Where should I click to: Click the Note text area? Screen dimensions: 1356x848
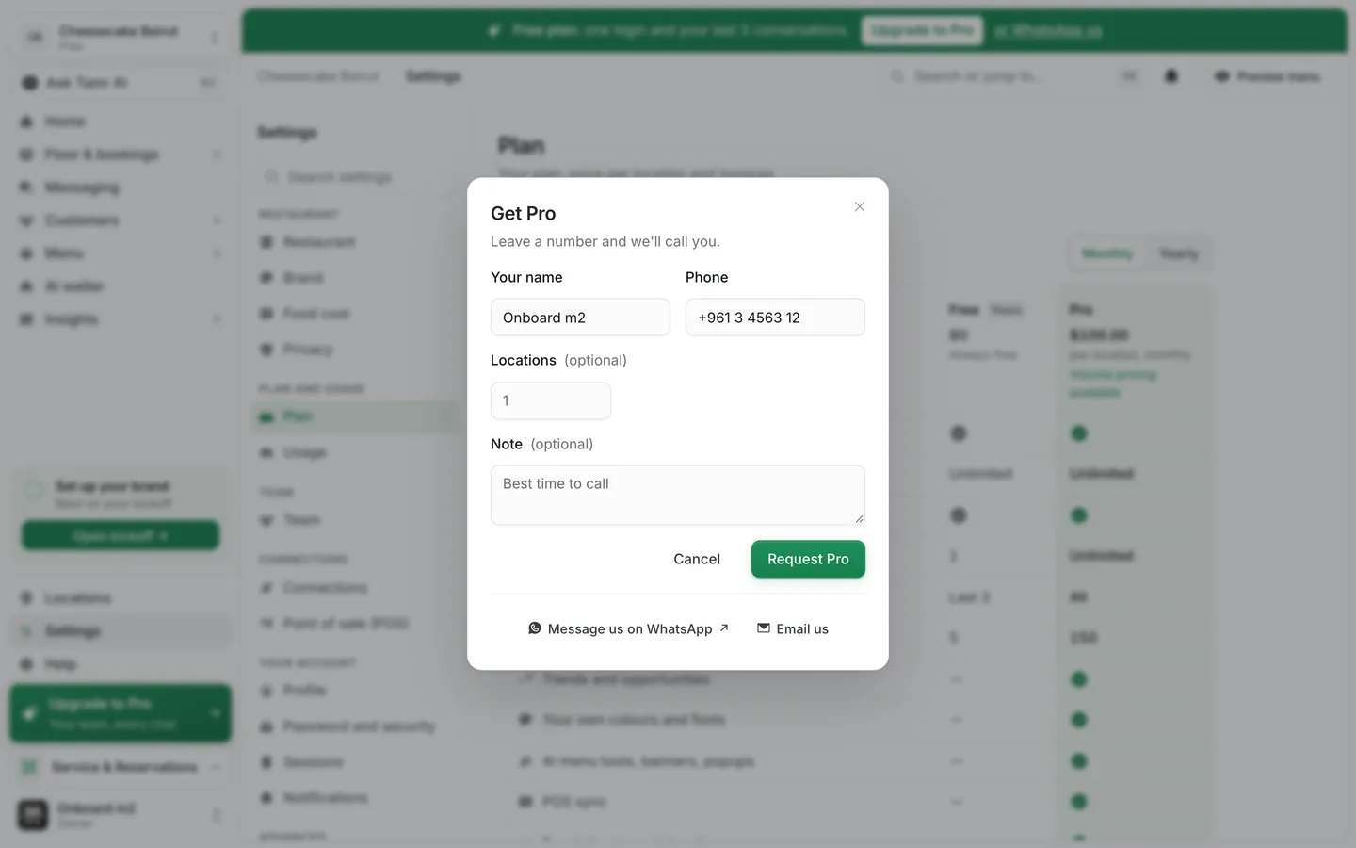click(x=678, y=495)
